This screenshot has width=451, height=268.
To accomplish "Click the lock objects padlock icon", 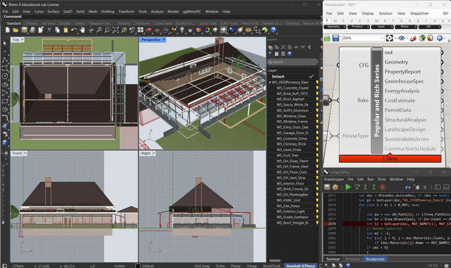I will point(190,30).
